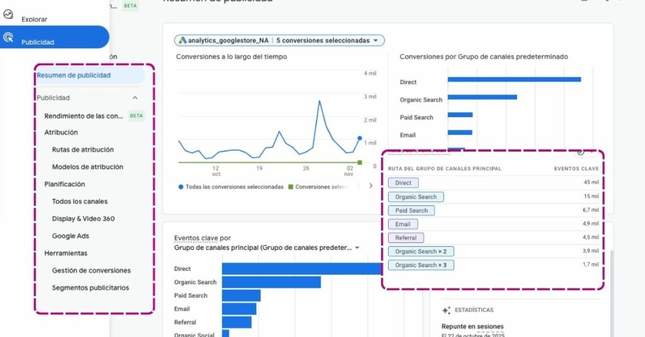Open Google Ads planning report
The width and height of the screenshot is (645, 337).
71,236
